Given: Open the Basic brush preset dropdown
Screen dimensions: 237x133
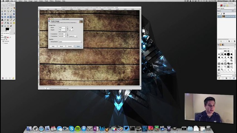Looking at the screenshot, I should [226, 73].
